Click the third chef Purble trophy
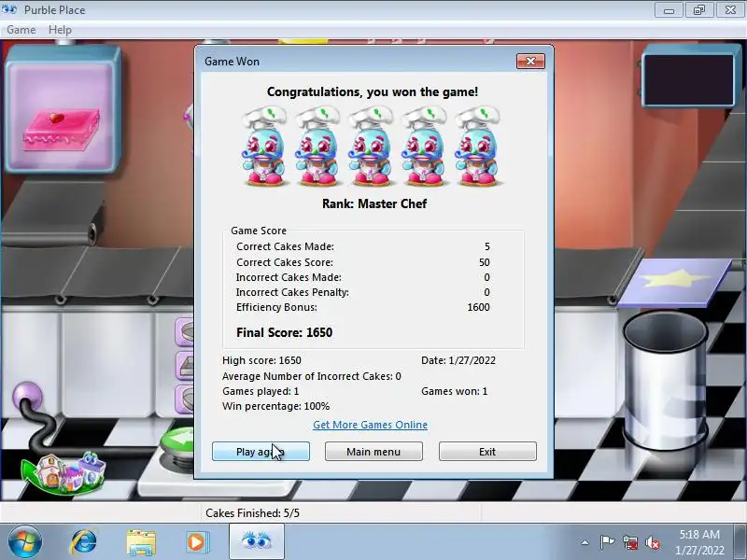Viewport: 747px width, 560px height. tap(371, 147)
